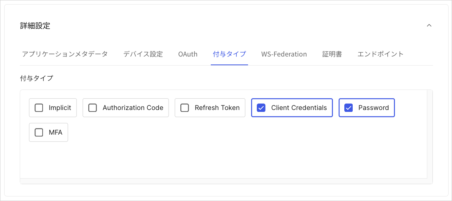Enable the MFA grant checkbox
452x201 pixels.
[39, 132]
